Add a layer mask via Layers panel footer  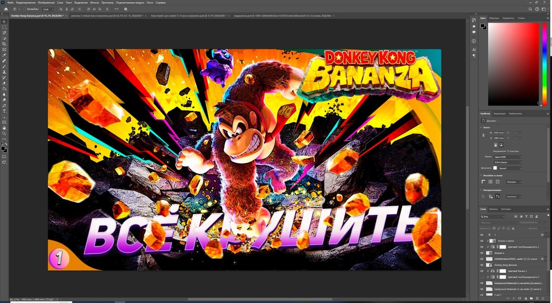519,298
